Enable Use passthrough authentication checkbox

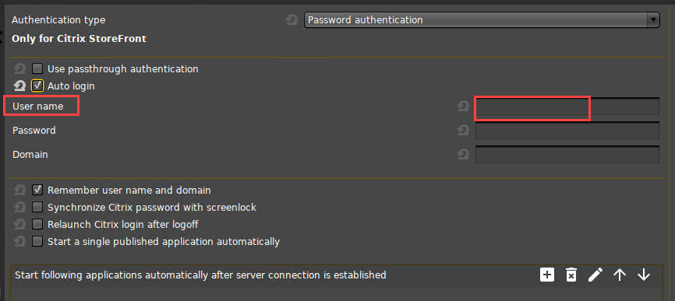click(37, 68)
